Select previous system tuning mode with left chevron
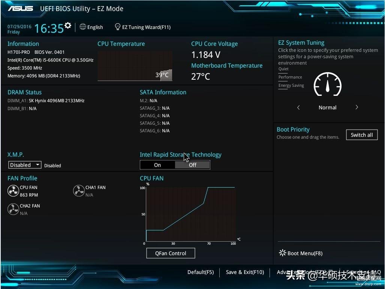This screenshot has width=385, height=289. [x=298, y=107]
